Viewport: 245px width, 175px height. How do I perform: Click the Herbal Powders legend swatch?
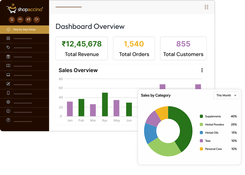coord(201,124)
